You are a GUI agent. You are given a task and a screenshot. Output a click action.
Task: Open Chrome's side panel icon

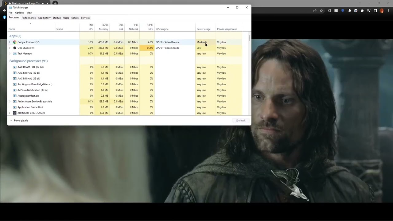coord(375,11)
